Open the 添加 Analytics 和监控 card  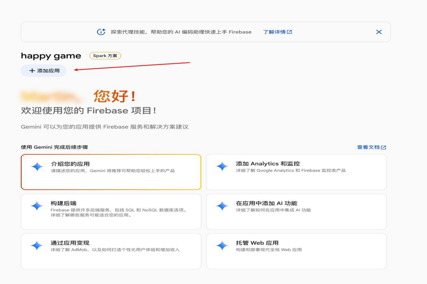296,172
